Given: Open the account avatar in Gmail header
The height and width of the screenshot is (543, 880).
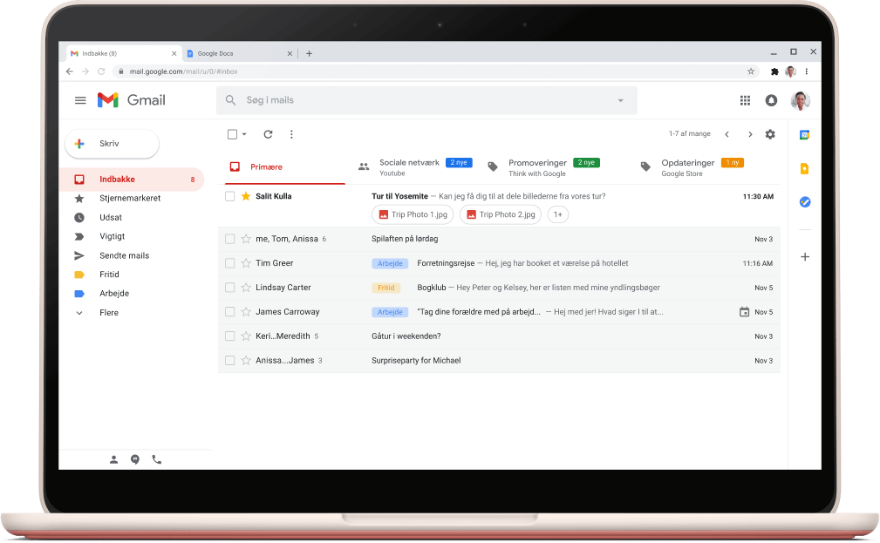Looking at the screenshot, I should point(800,100).
